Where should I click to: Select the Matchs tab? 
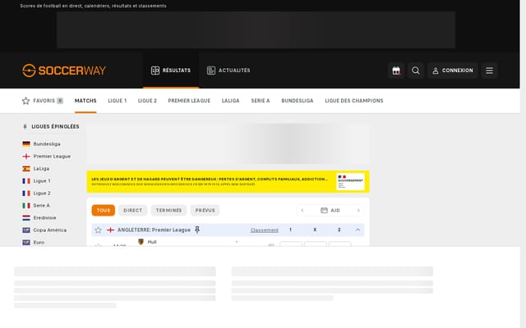[x=85, y=101]
